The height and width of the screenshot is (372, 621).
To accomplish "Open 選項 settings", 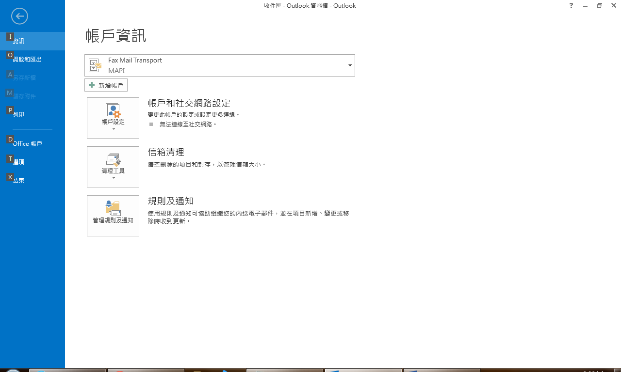I will tap(33, 162).
